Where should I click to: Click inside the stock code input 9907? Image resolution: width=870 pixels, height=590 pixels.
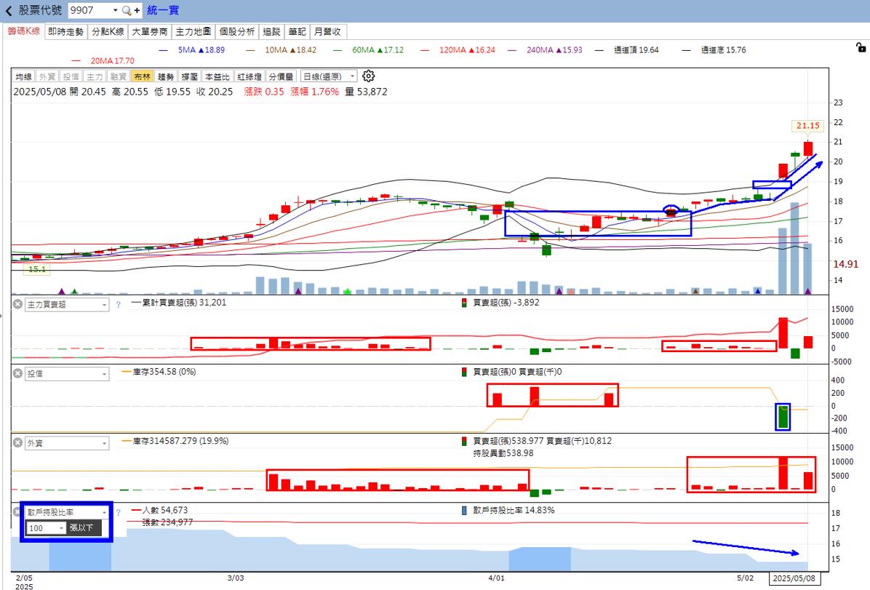pyautogui.click(x=89, y=10)
